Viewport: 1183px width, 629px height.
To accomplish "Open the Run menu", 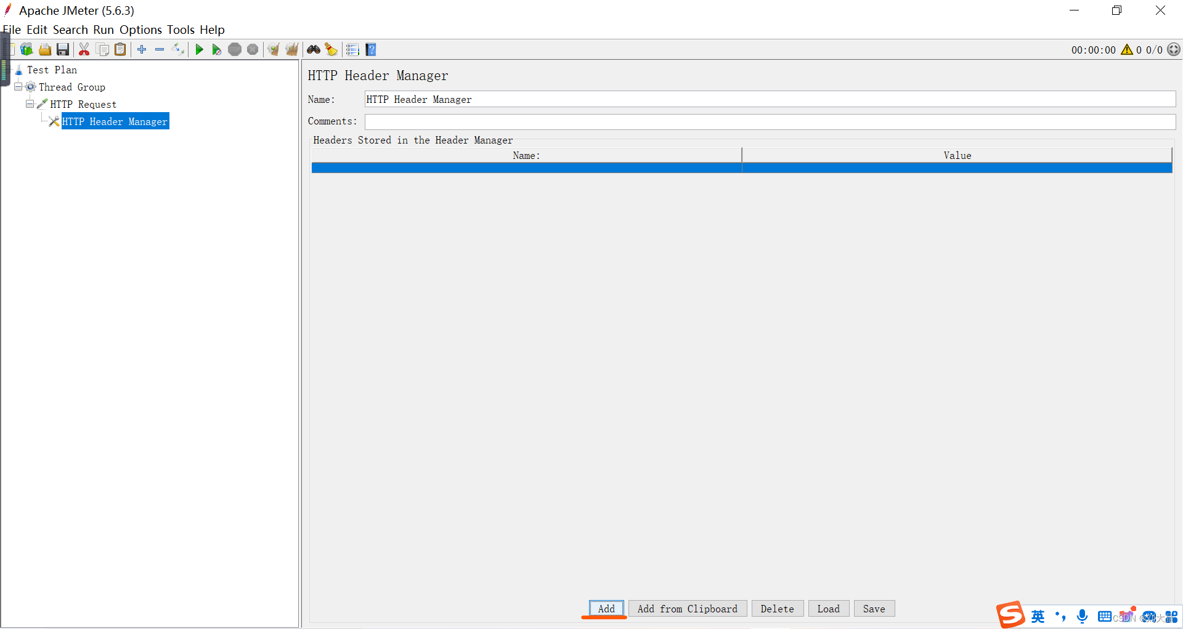I will point(104,30).
